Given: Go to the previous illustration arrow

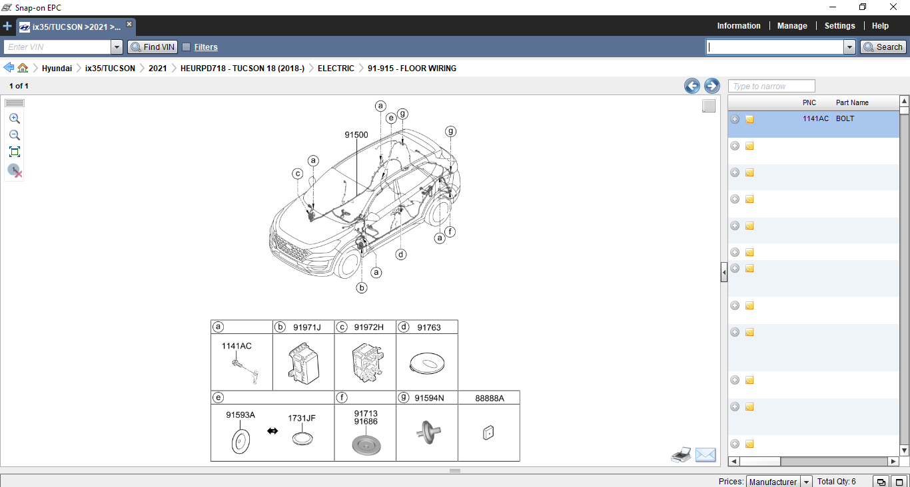Looking at the screenshot, I should pos(691,86).
